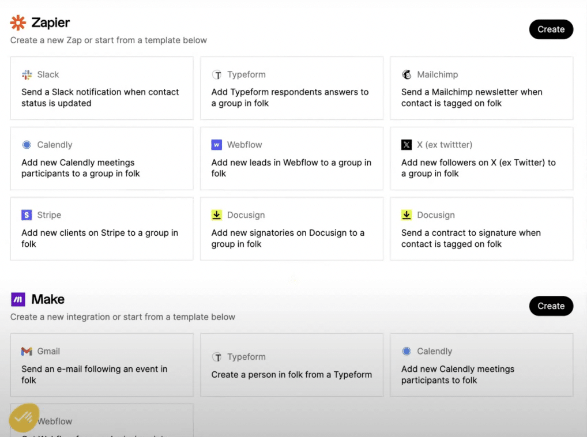
Task: Select 'Add Typeform respondents answers to a group' text
Action: pyautogui.click(x=290, y=97)
